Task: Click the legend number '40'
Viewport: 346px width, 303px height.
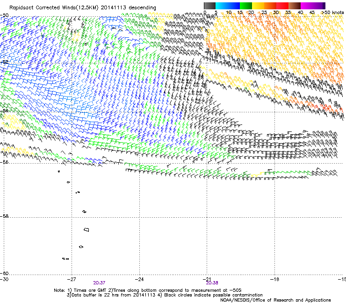Action: 300,13
